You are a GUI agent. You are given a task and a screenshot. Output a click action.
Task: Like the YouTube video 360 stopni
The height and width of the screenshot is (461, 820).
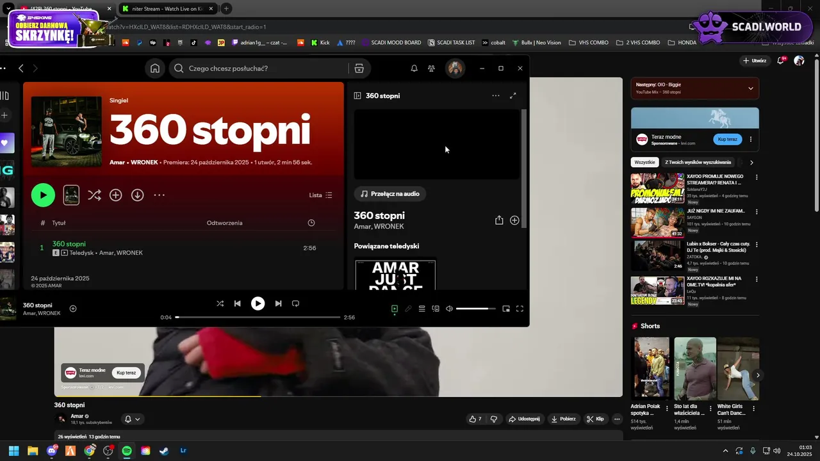click(475, 419)
